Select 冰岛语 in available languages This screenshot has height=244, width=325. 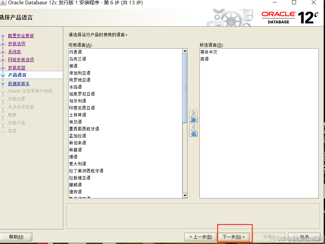126,87
